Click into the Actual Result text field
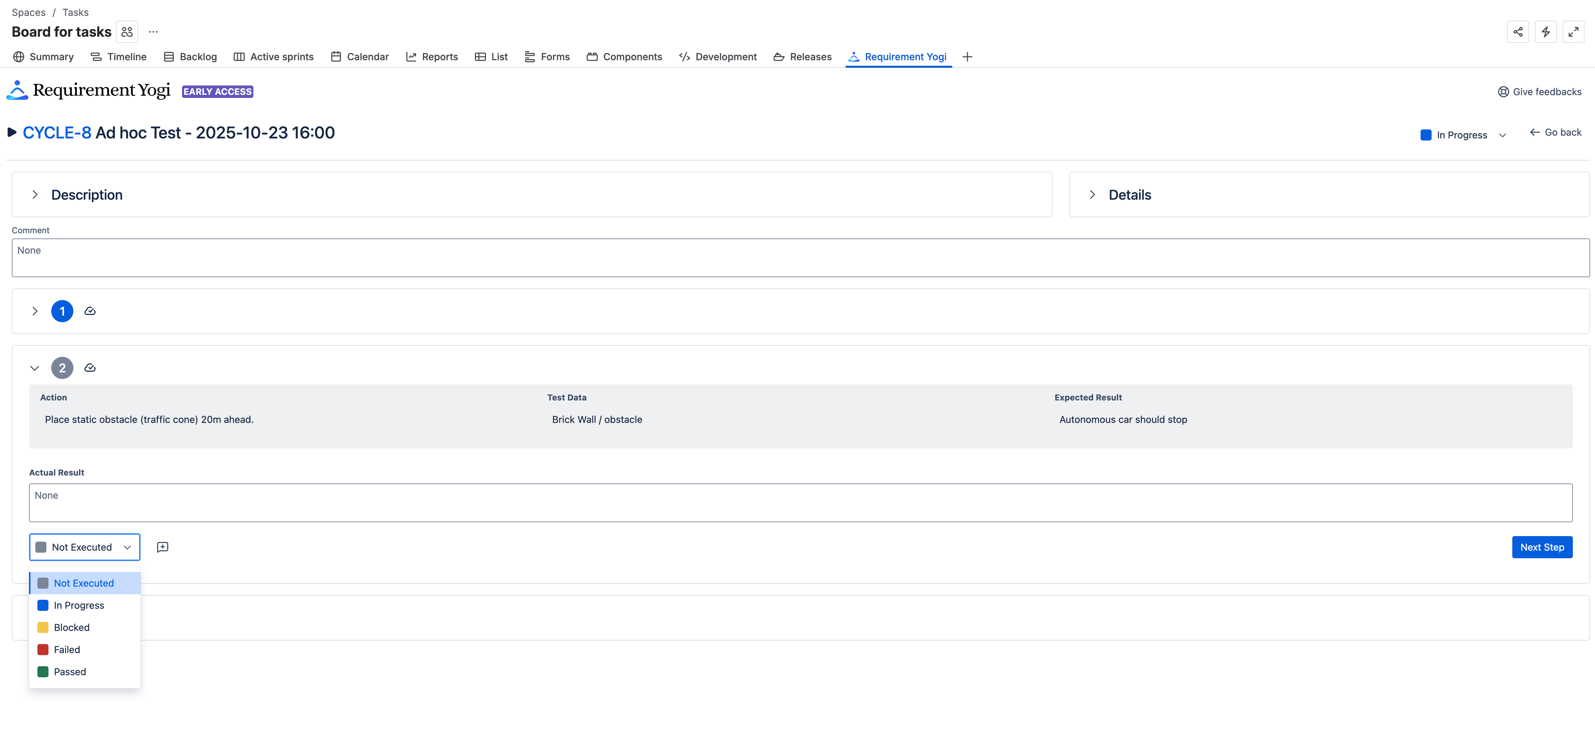 tap(800, 503)
